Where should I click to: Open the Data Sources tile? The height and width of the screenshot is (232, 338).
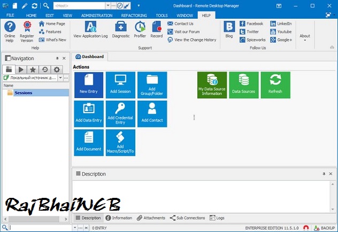243,85
